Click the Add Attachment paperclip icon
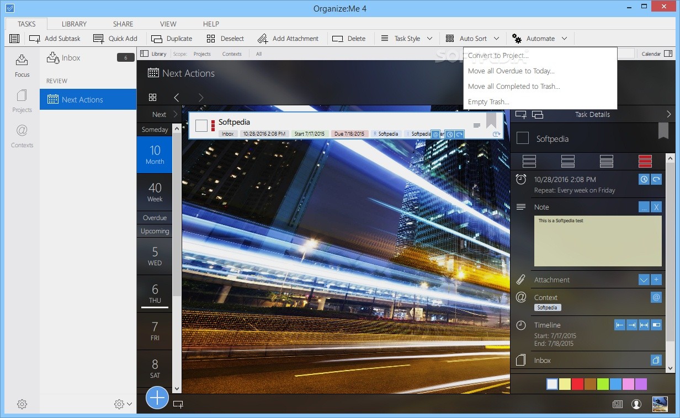This screenshot has width=680, height=418. pyautogui.click(x=263, y=39)
